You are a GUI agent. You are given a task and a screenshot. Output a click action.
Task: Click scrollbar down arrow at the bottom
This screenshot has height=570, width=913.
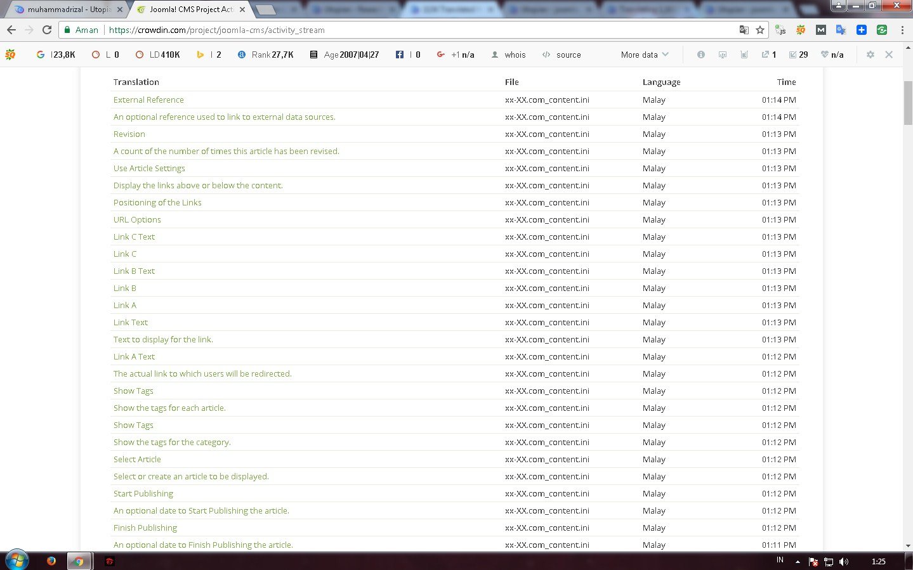click(x=908, y=545)
